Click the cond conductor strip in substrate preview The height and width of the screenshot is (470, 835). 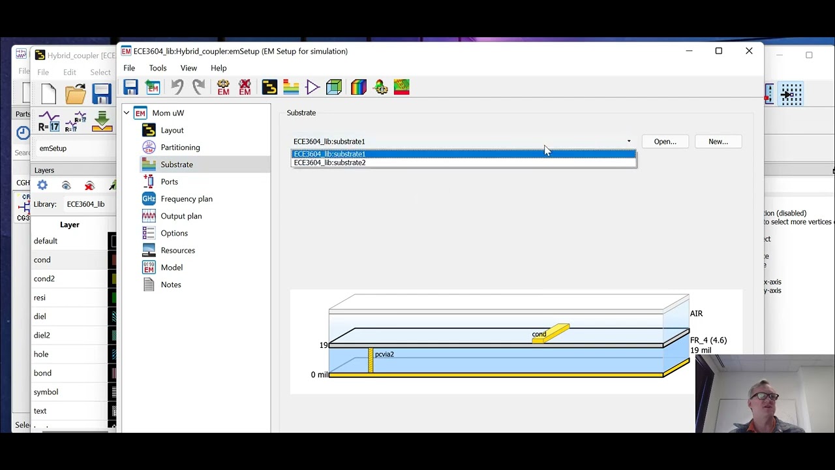coord(552,334)
